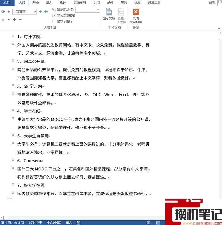Click horizontal scrollbar left arrow
Screen dimensions: 222x225
pyautogui.click(x=2, y=218)
